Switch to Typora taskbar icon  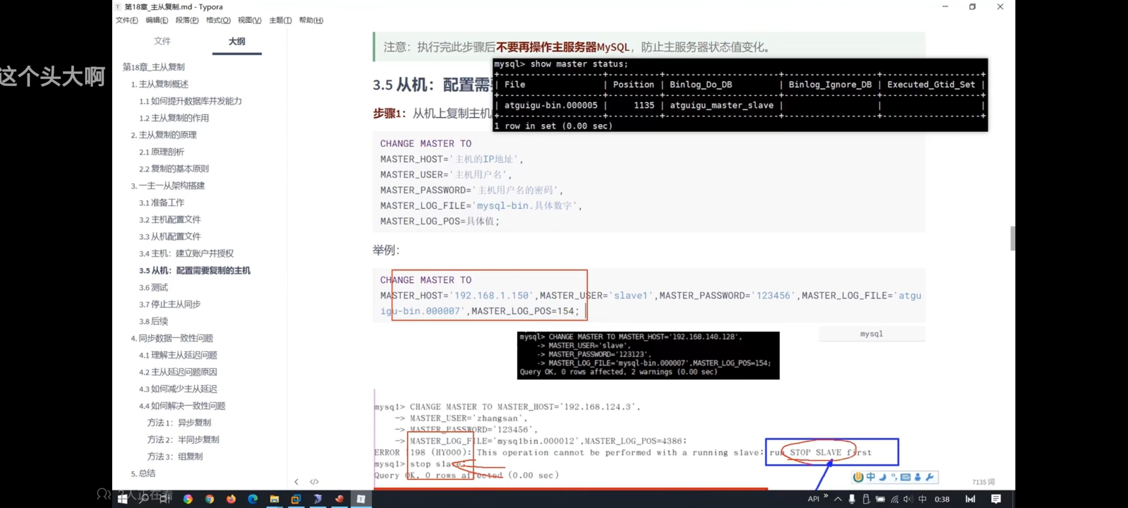361,499
